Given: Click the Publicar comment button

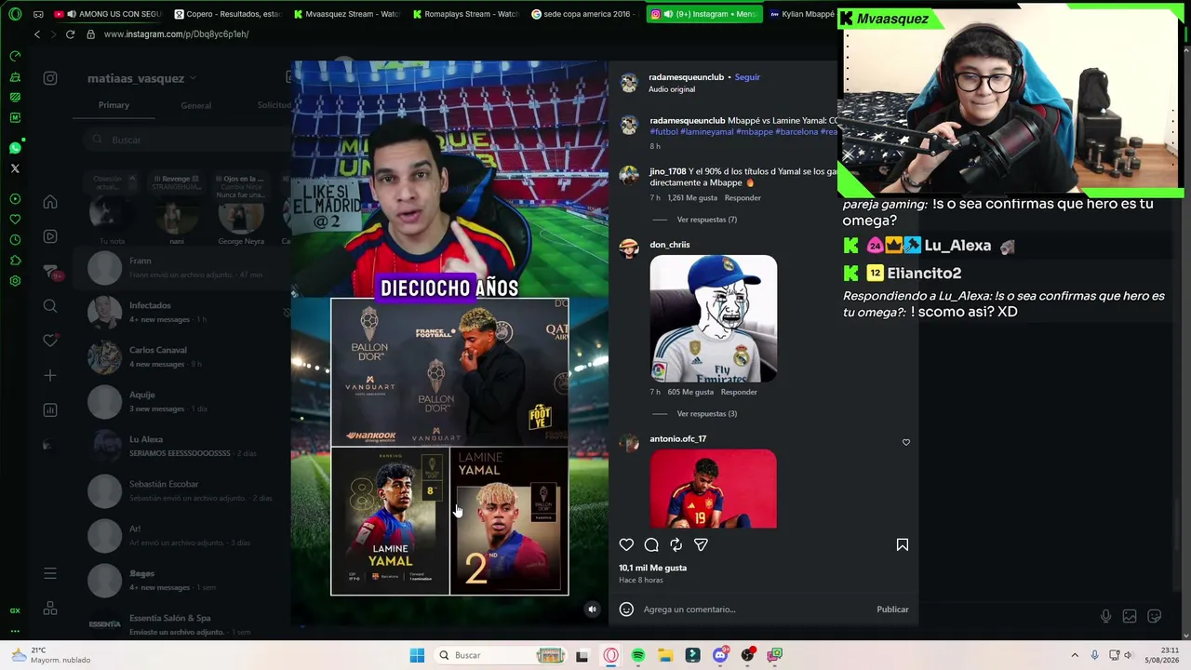Looking at the screenshot, I should pos(892,610).
